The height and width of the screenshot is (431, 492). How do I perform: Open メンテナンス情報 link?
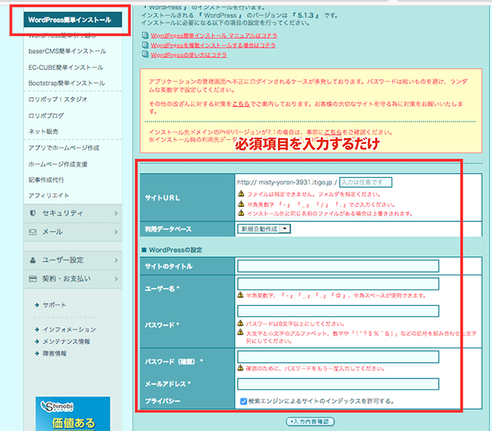(66, 342)
